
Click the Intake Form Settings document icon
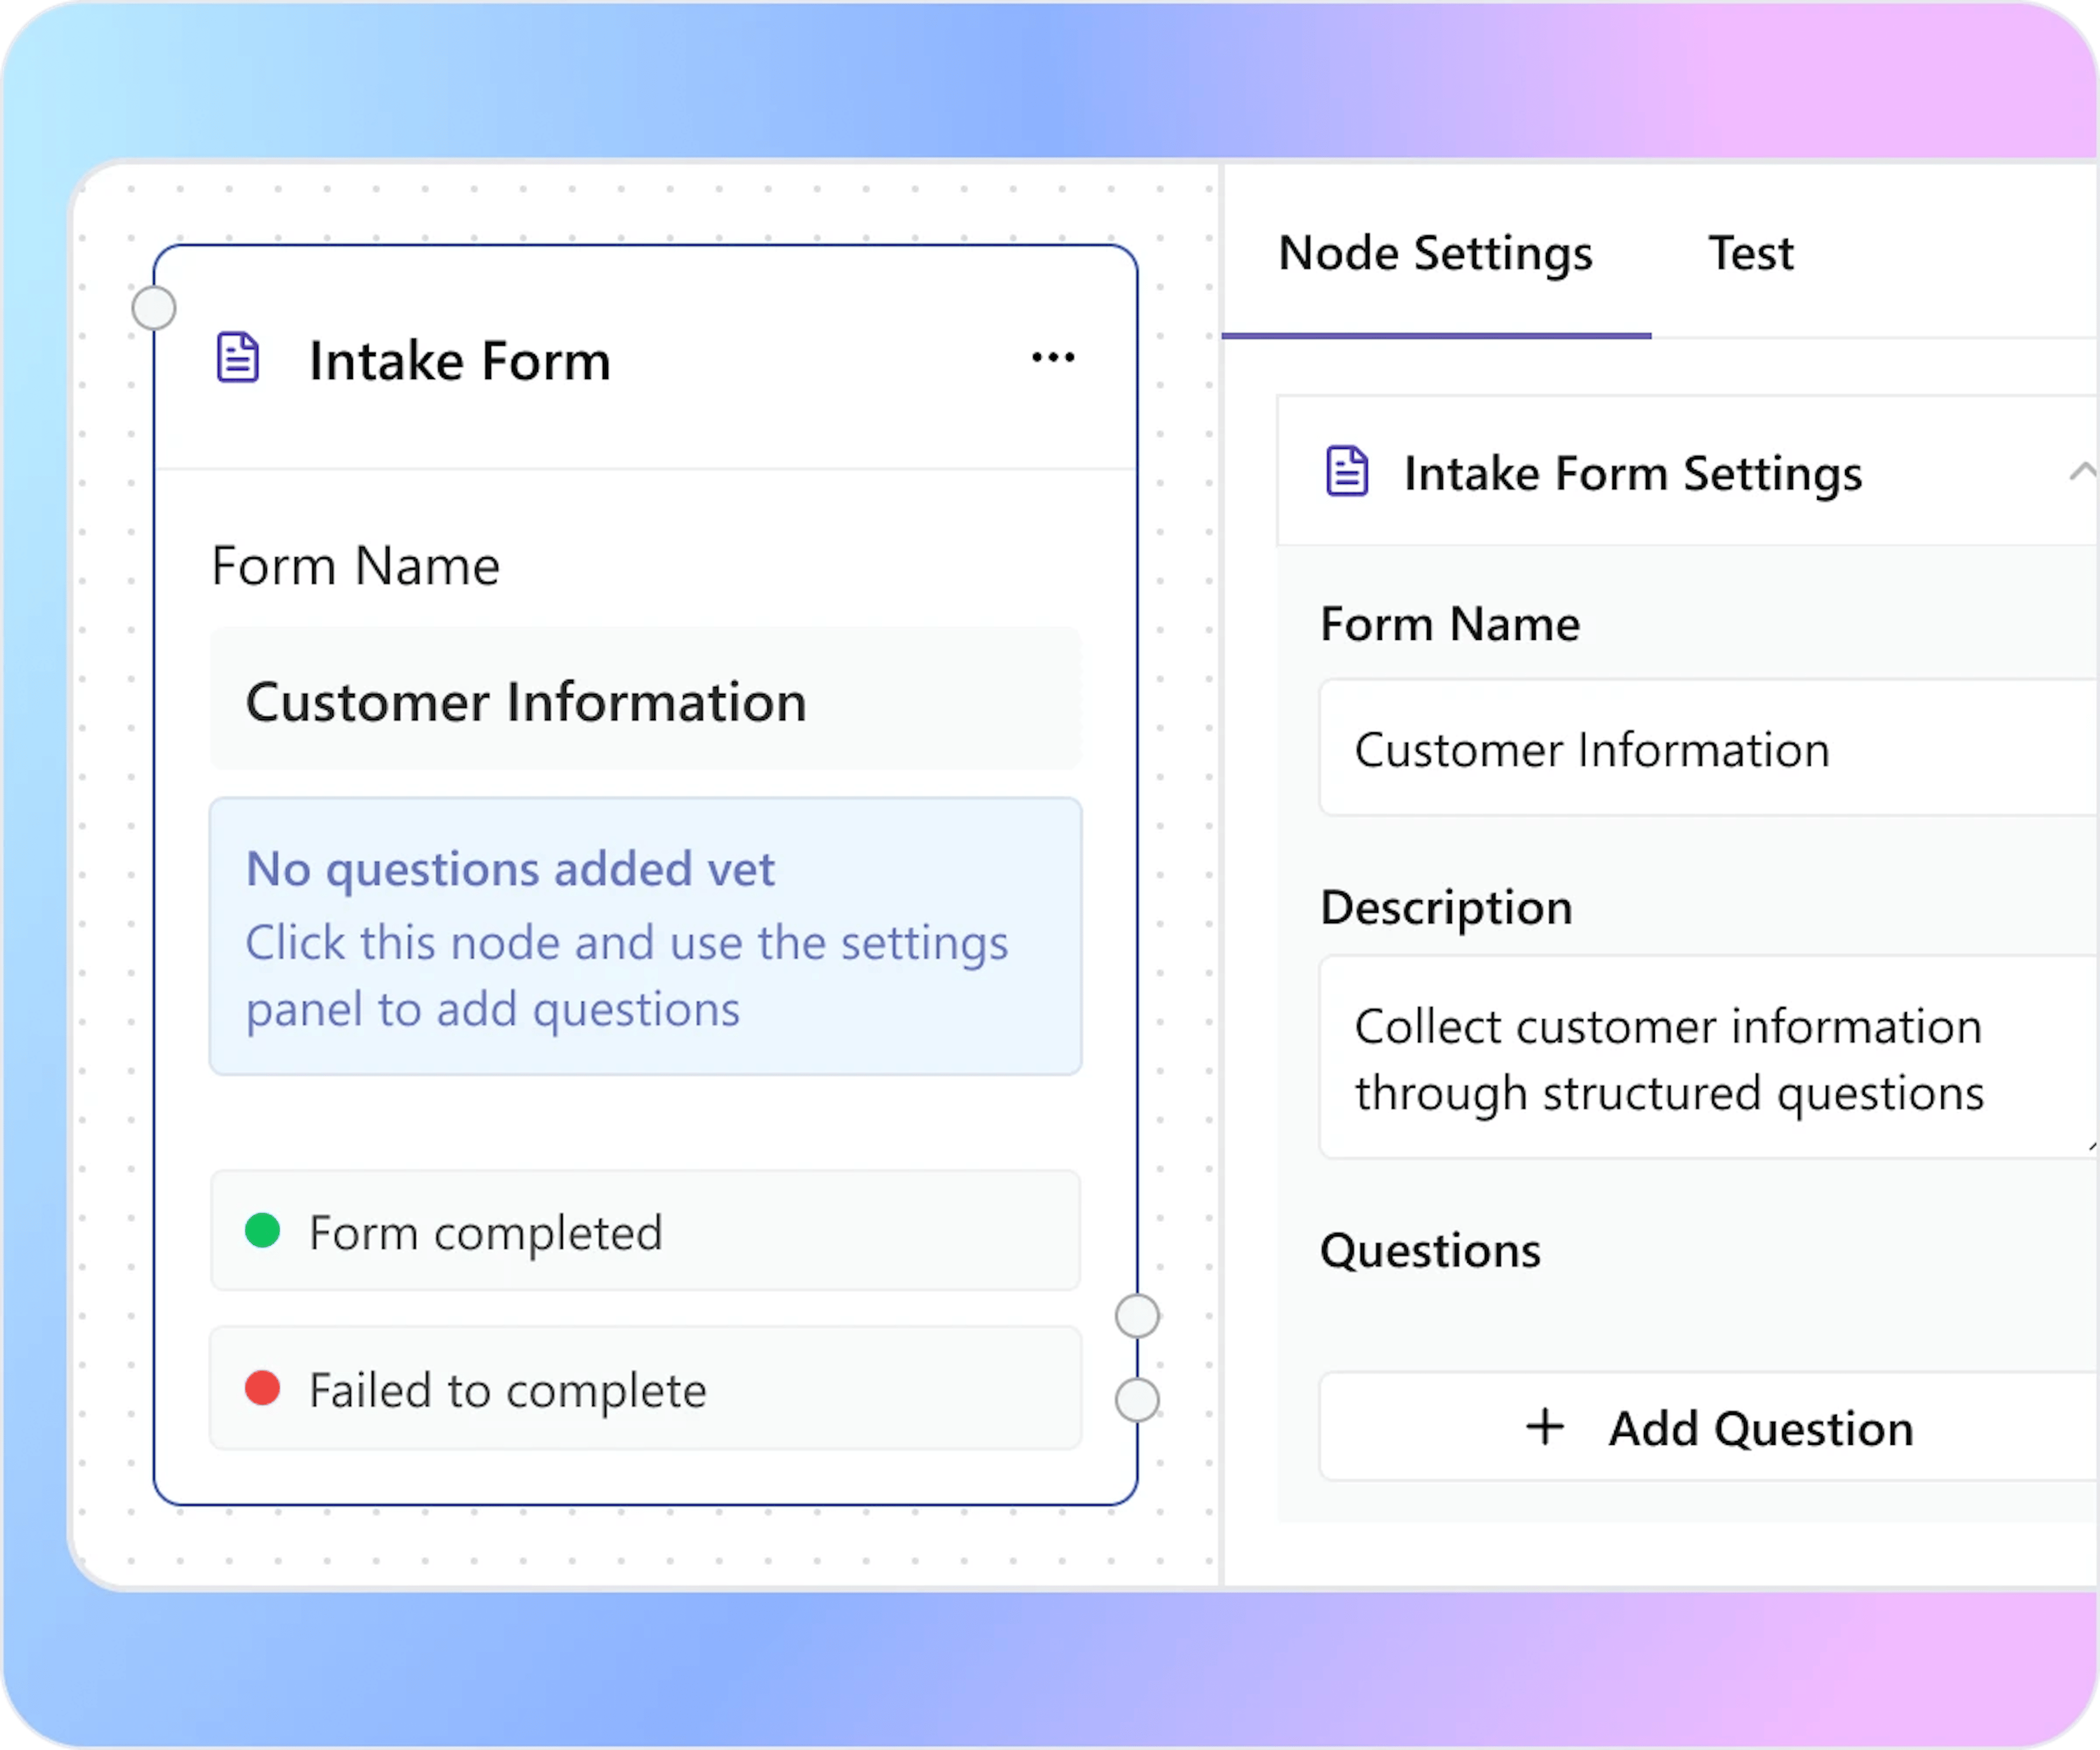[1347, 471]
